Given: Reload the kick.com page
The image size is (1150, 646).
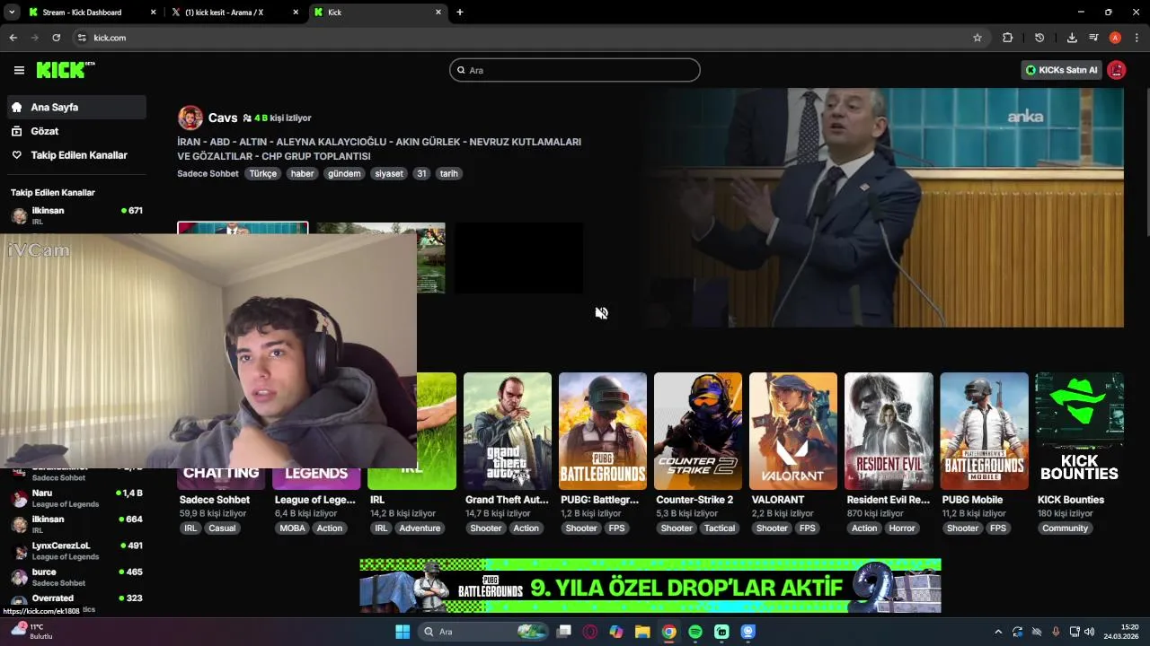Looking at the screenshot, I should click(57, 38).
